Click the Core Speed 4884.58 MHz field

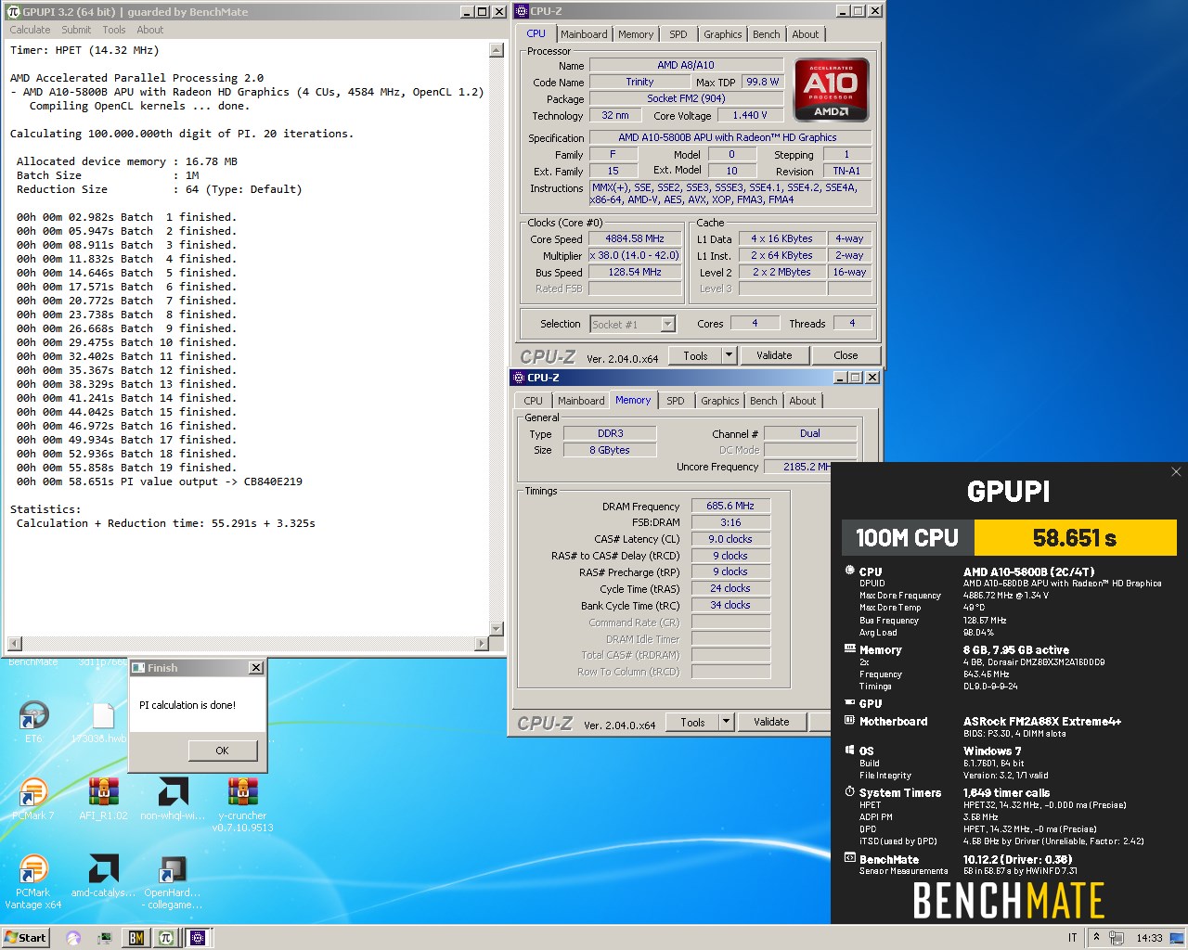point(635,238)
